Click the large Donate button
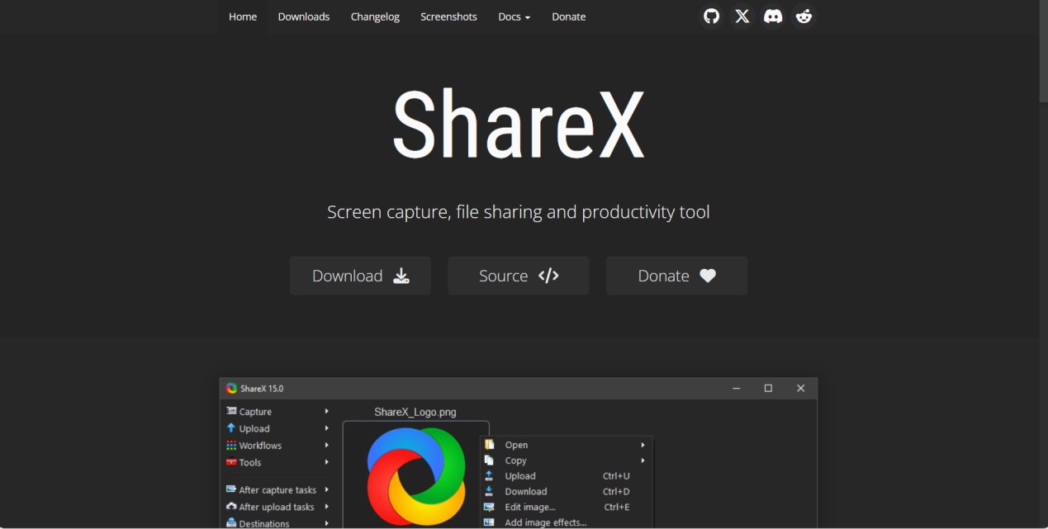 [x=677, y=276]
